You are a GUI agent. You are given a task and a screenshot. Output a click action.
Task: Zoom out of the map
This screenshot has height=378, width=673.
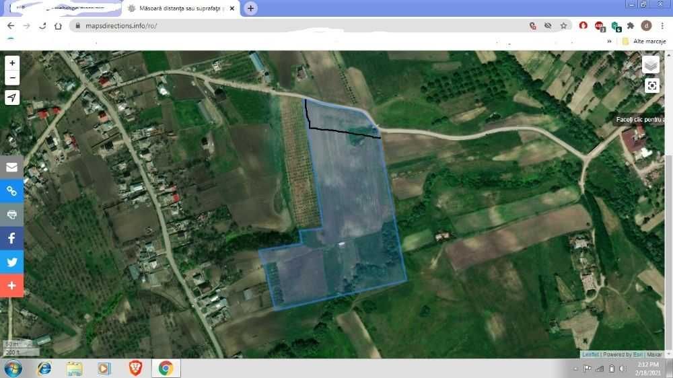pos(12,77)
